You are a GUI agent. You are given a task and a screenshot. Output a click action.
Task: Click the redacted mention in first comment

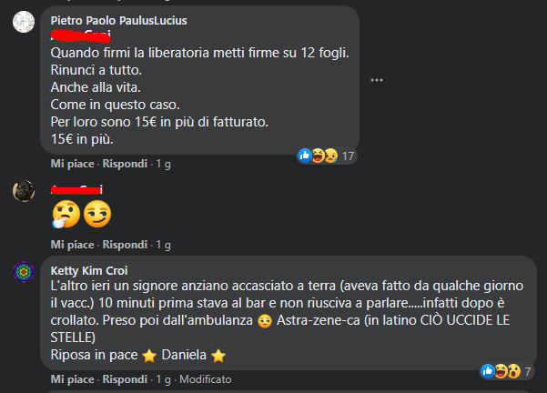[80, 35]
